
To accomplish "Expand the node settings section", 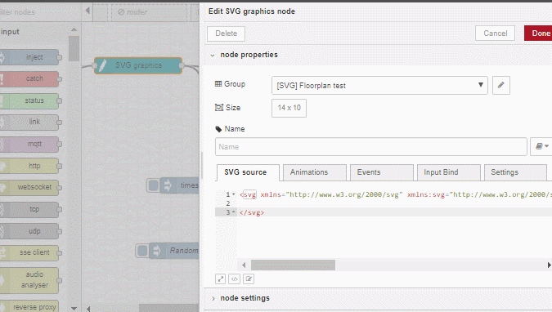I will point(213,298).
